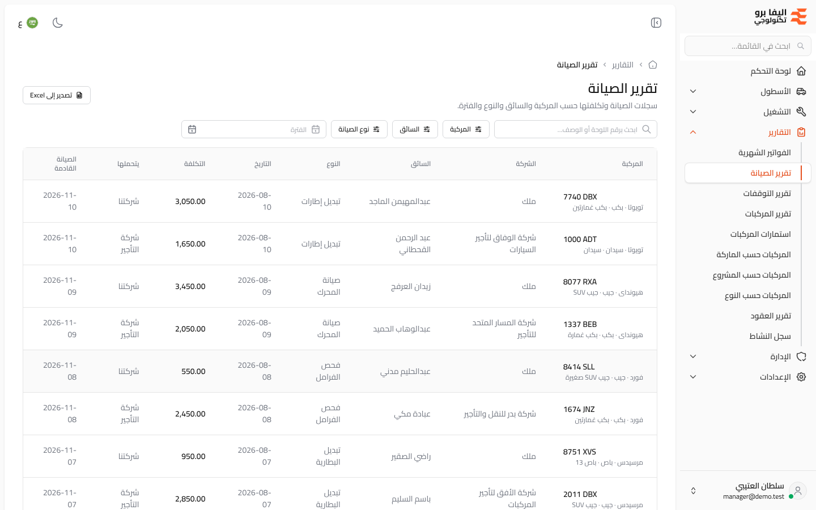Select vehicle row 1000 ADT
Screen dimensions: 816x510
pyautogui.click(x=340, y=244)
